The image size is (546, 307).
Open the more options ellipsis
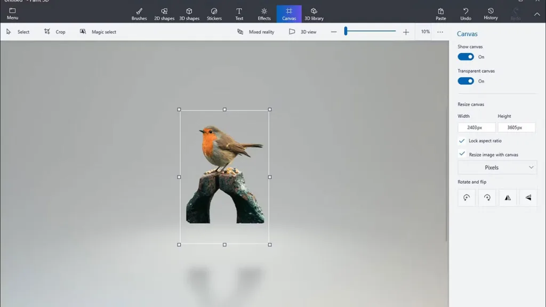(440, 32)
